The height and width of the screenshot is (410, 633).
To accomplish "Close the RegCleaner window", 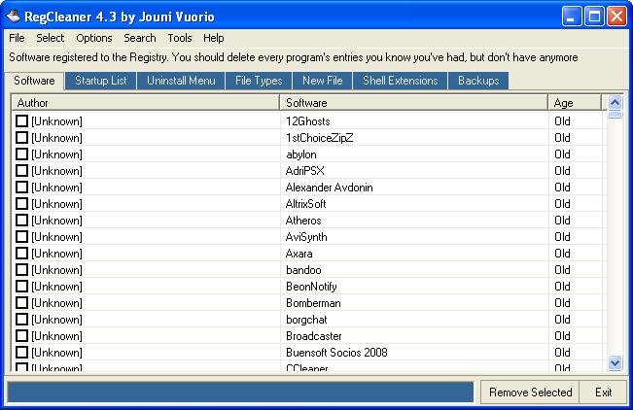I will [x=616, y=17].
